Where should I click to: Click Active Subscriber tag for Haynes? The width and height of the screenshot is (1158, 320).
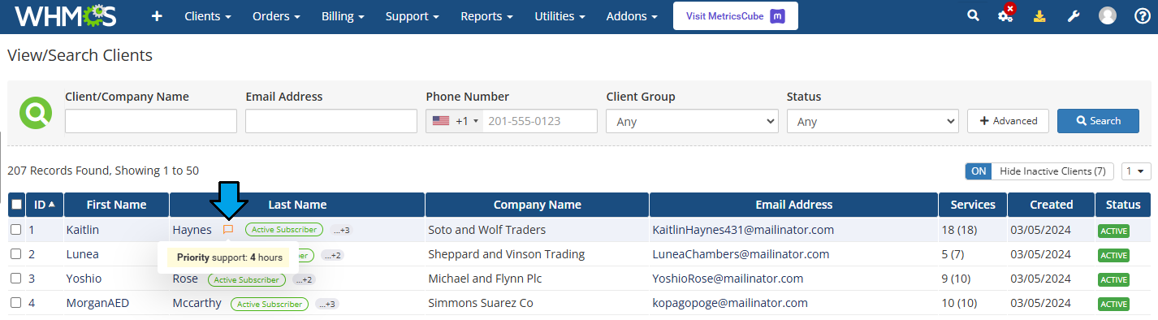tap(284, 230)
